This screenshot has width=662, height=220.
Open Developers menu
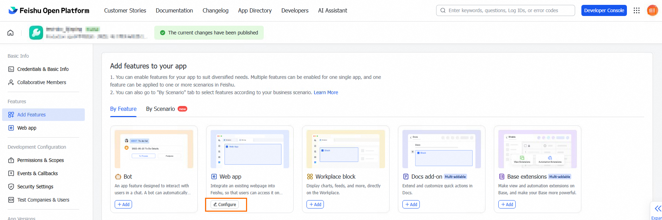295,10
